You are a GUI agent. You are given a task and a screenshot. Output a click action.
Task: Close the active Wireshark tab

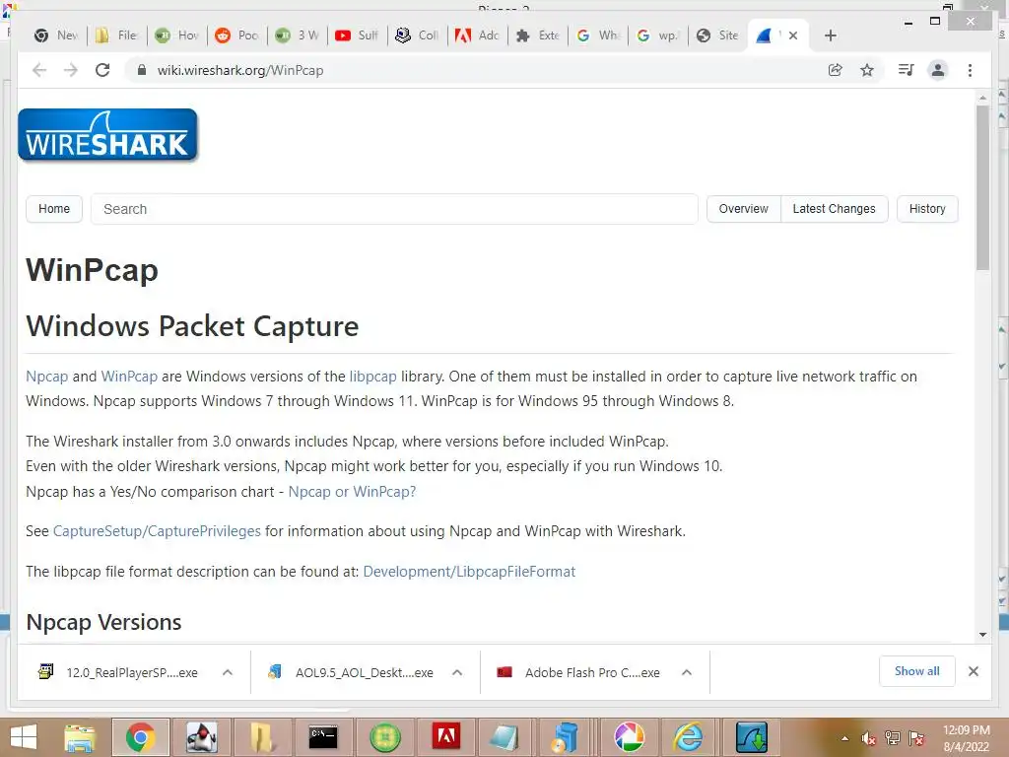click(x=793, y=35)
